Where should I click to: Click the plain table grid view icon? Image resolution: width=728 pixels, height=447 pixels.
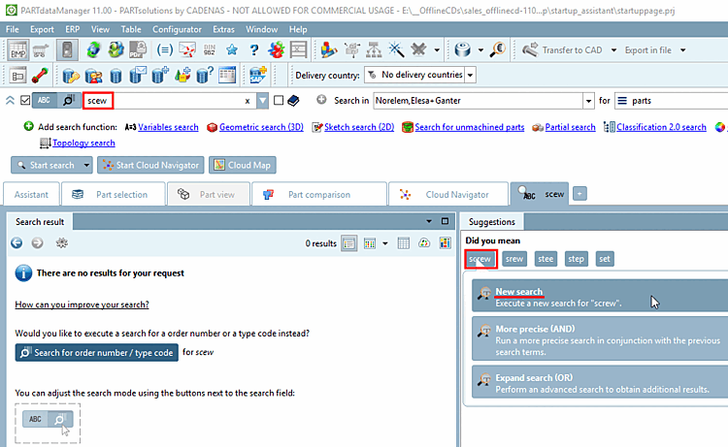(x=404, y=243)
